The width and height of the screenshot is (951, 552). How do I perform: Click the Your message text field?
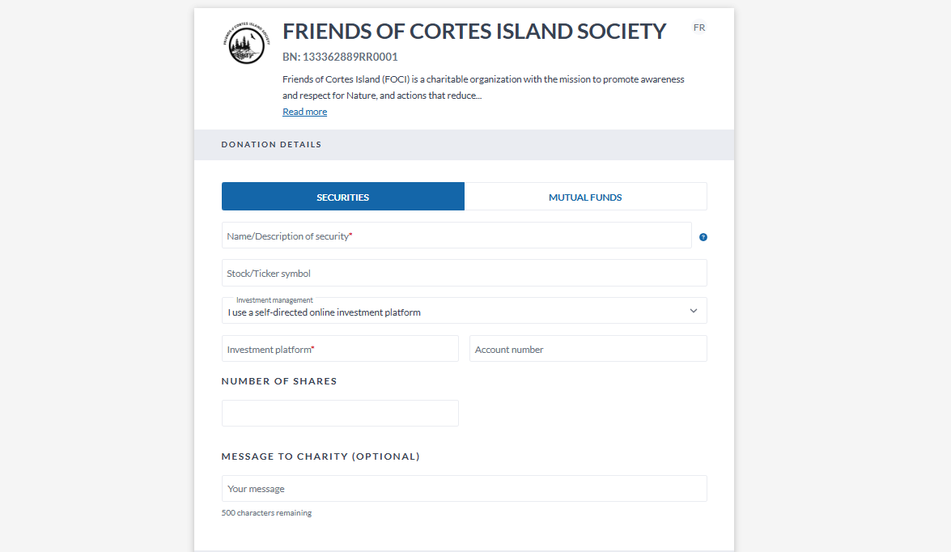coord(464,489)
